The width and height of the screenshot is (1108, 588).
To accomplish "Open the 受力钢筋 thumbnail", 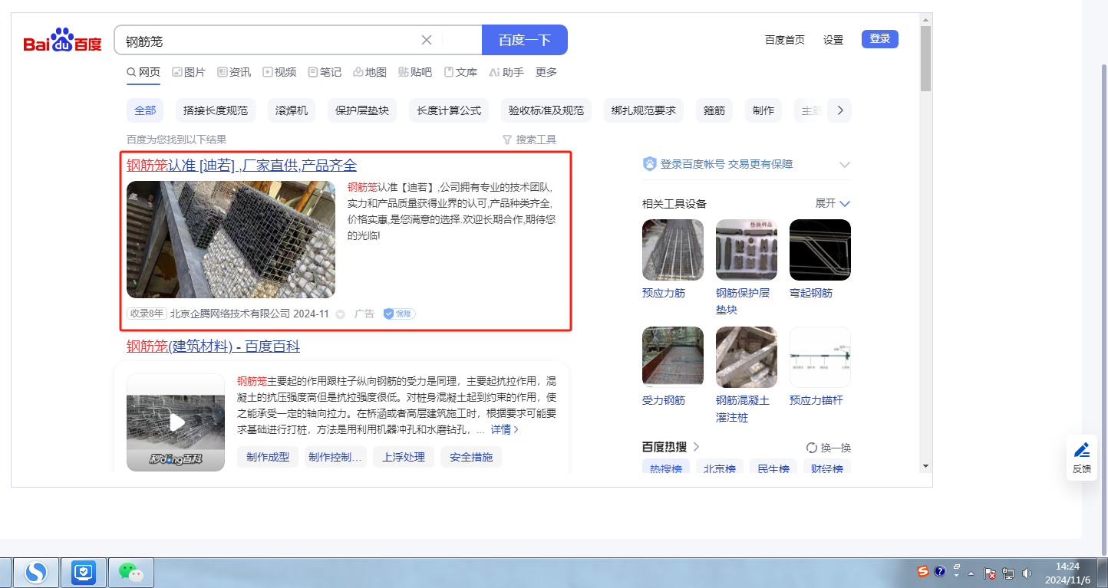I will click(673, 357).
